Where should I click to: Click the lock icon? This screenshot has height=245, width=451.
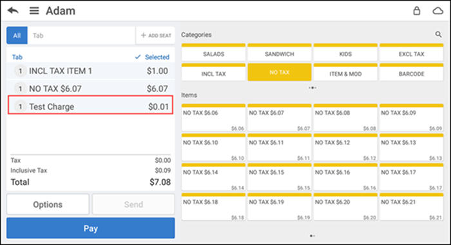(416, 11)
